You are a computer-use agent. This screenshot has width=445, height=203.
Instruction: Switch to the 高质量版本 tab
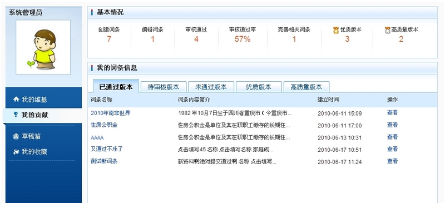coord(306,87)
